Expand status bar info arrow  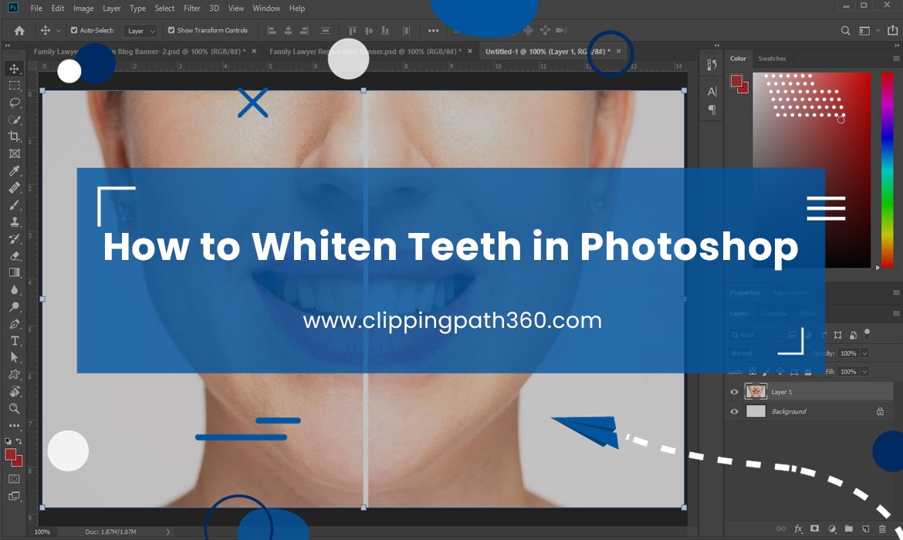click(x=168, y=532)
